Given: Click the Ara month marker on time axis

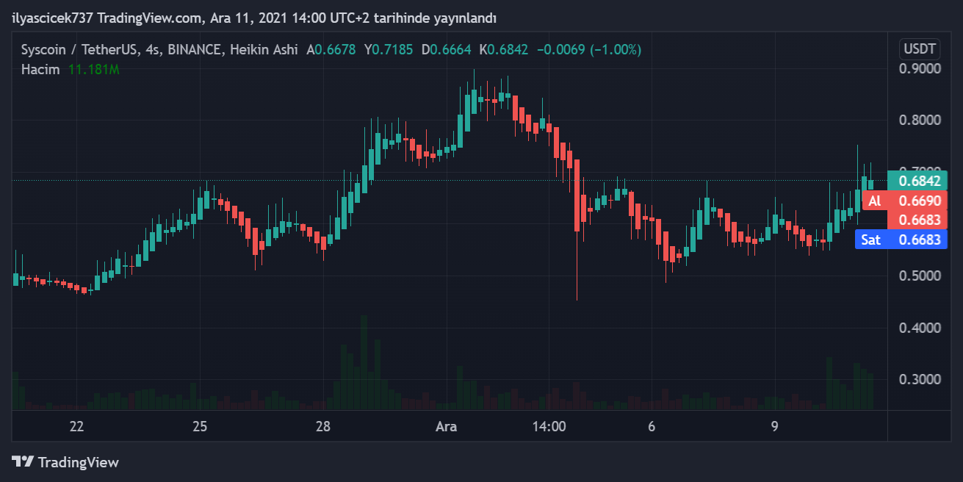Looking at the screenshot, I should pos(447,427).
